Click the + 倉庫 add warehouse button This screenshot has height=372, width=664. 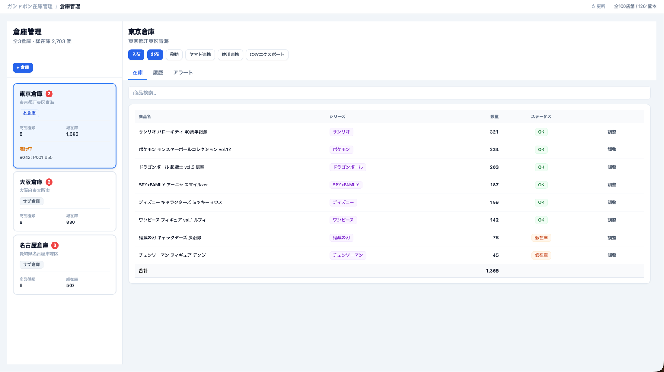(23, 68)
